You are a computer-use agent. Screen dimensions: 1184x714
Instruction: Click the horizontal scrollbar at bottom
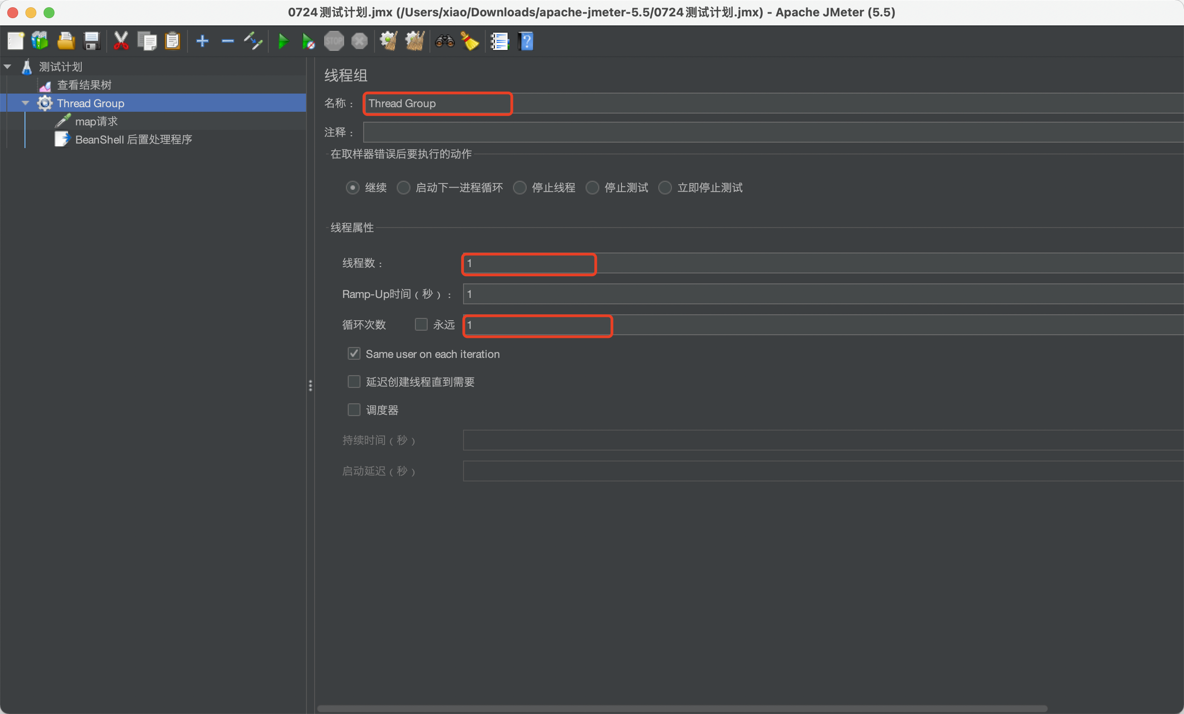pyautogui.click(x=682, y=709)
